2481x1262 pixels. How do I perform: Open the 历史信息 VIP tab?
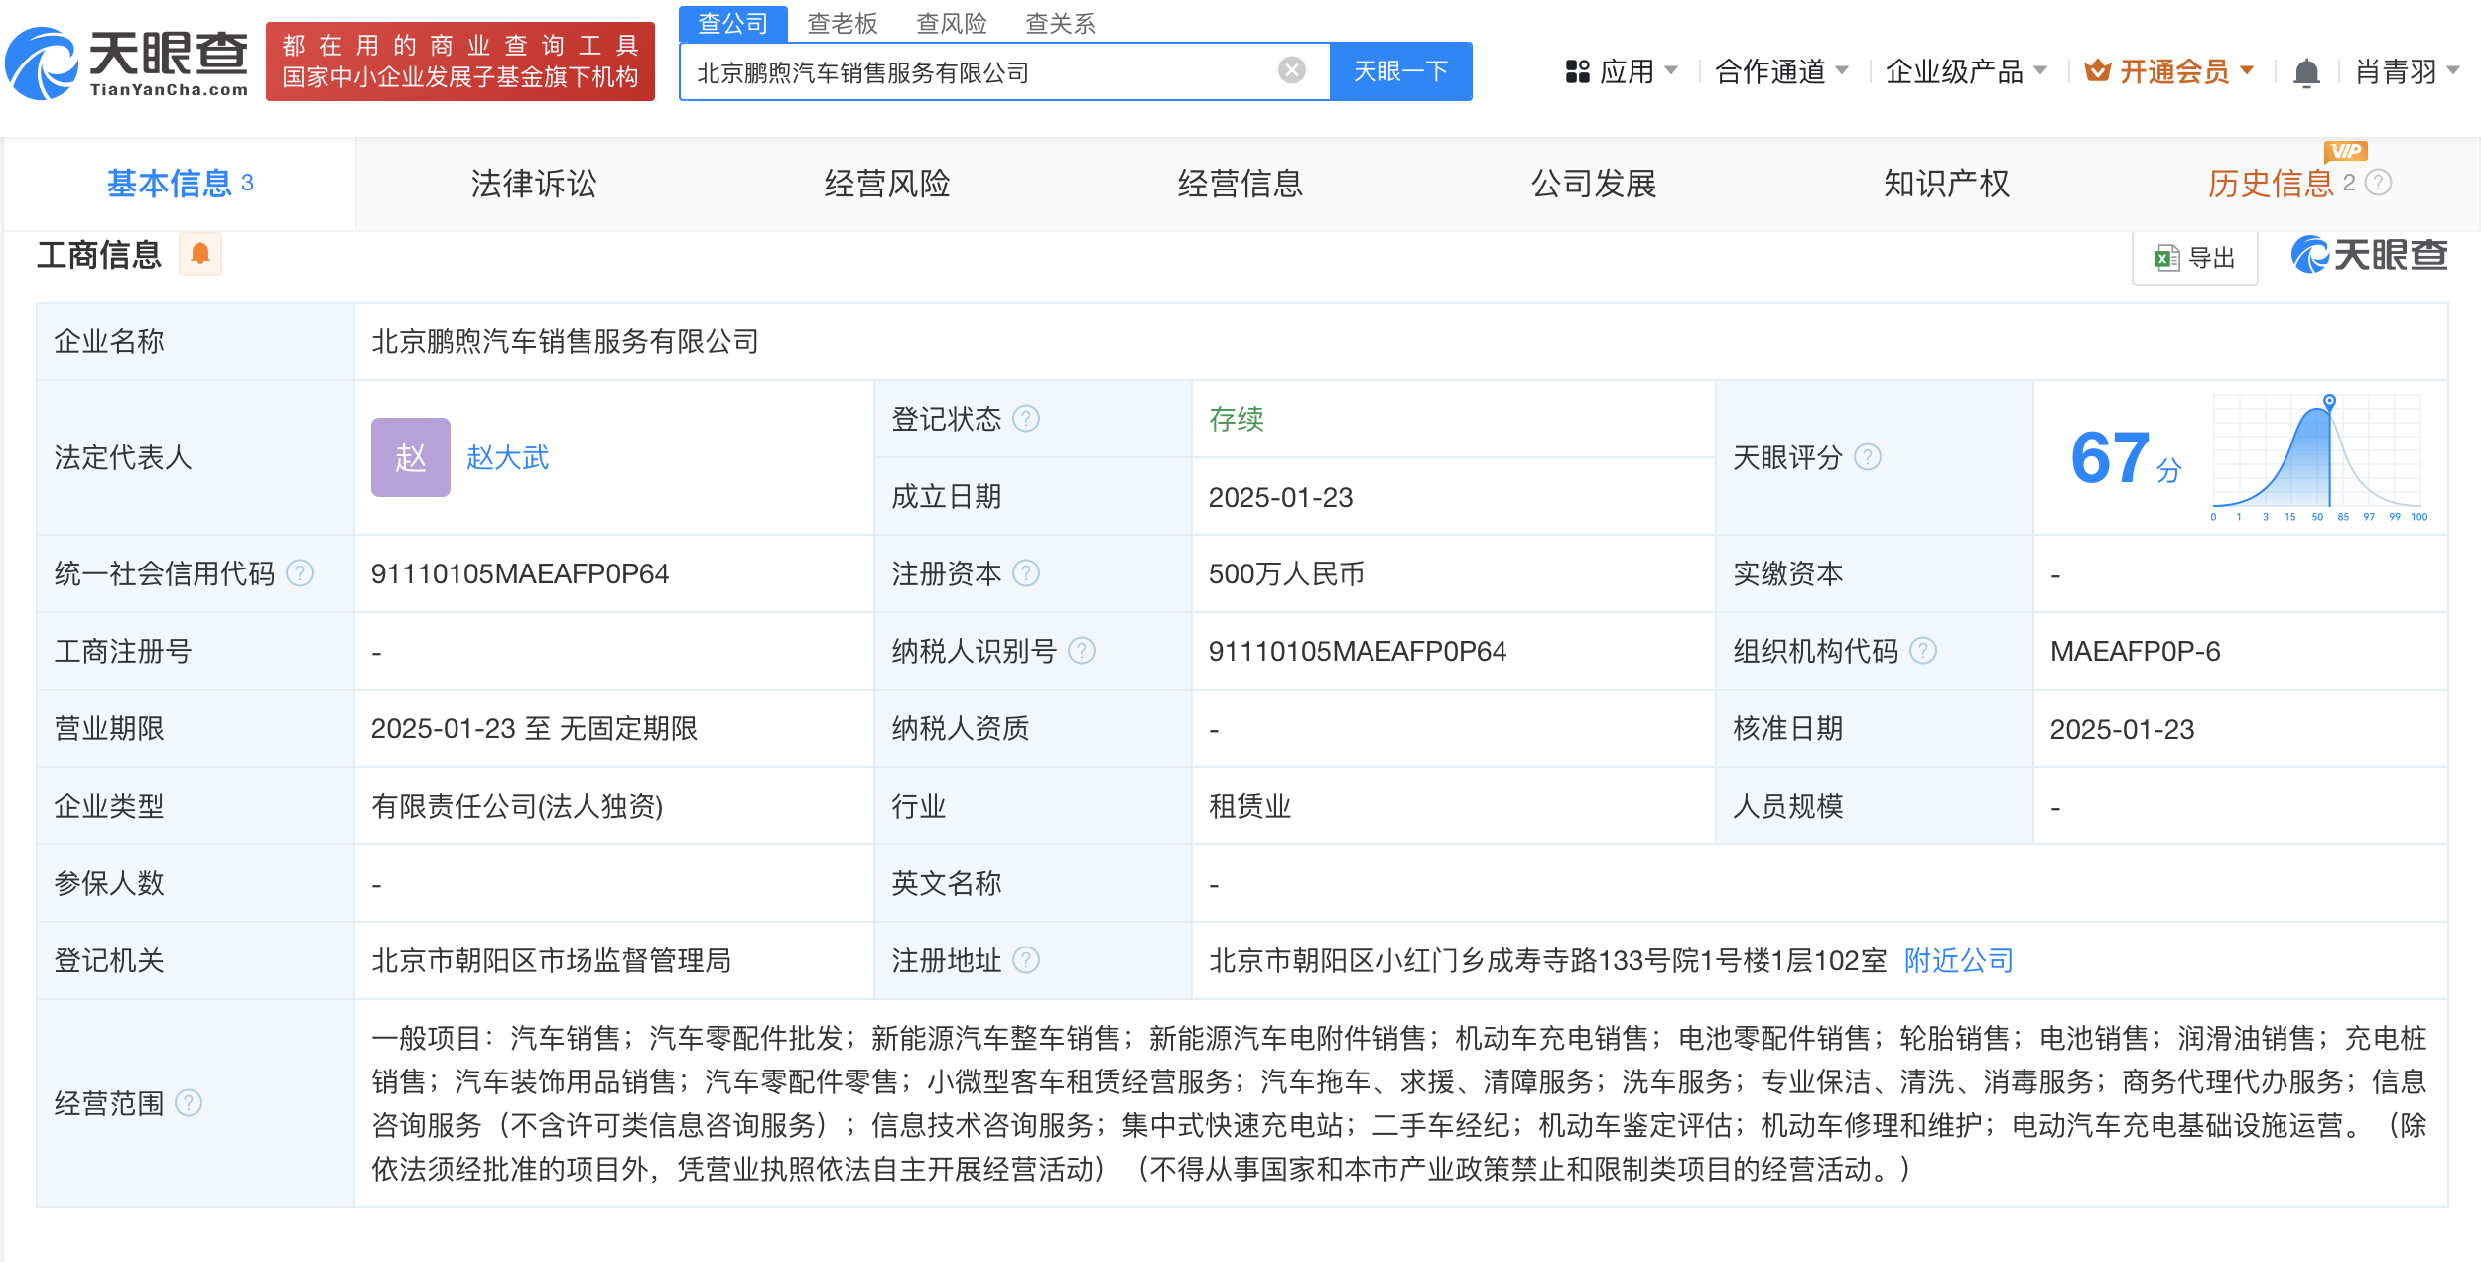pos(2271,184)
